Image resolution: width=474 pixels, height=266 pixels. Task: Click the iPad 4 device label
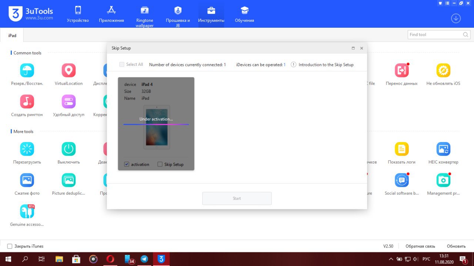click(x=147, y=85)
